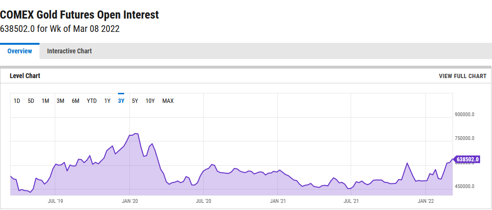492x210 pixels.
Task: Click the JAN '21 x-axis label
Action: (278, 201)
